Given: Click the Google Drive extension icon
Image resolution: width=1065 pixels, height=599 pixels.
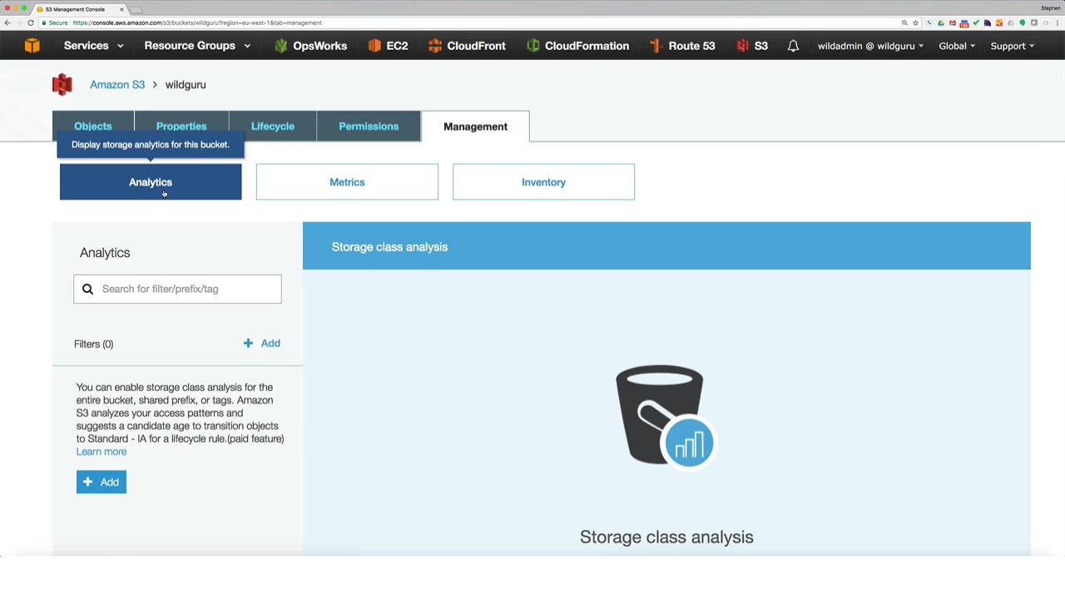Looking at the screenshot, I should point(941,22).
